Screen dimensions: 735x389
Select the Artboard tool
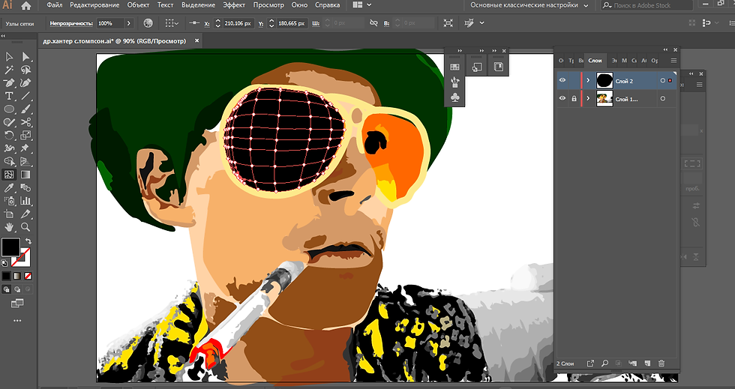[x=9, y=214]
